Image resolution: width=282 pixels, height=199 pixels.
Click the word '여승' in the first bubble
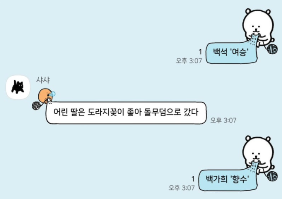pyautogui.click(x=239, y=52)
